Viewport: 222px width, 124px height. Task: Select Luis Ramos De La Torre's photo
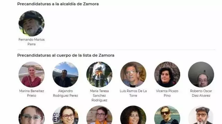133,74
